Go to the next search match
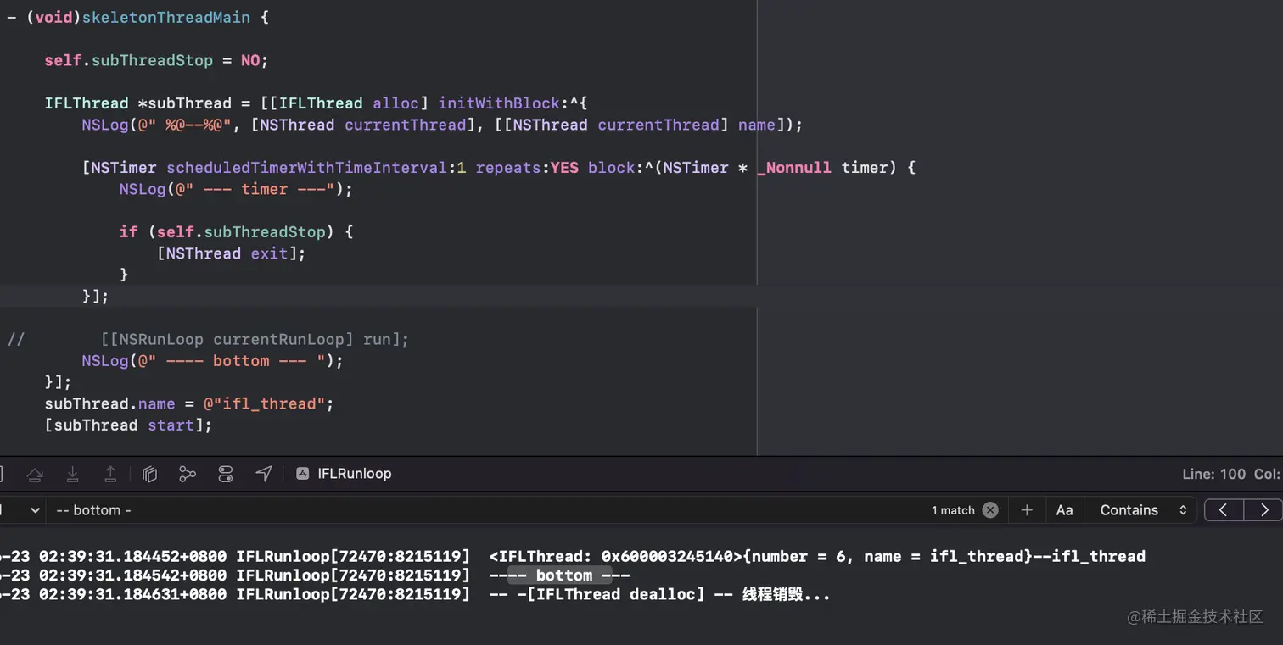1283x645 pixels. tap(1263, 510)
